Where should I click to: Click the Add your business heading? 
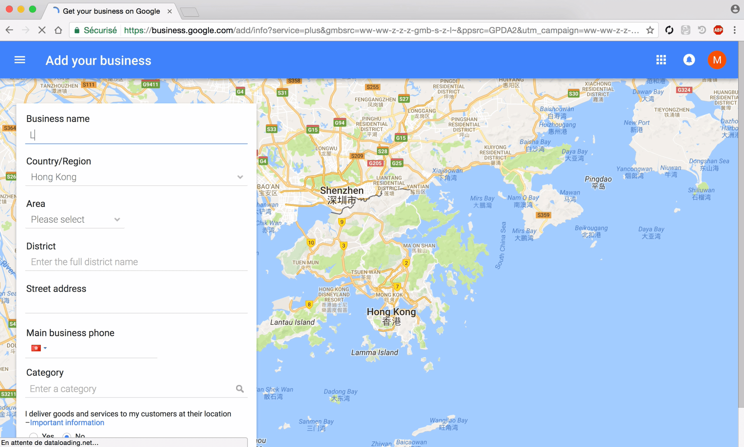[x=98, y=60]
